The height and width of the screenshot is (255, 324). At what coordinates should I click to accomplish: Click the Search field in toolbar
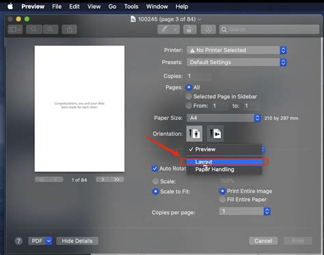[x=269, y=29]
